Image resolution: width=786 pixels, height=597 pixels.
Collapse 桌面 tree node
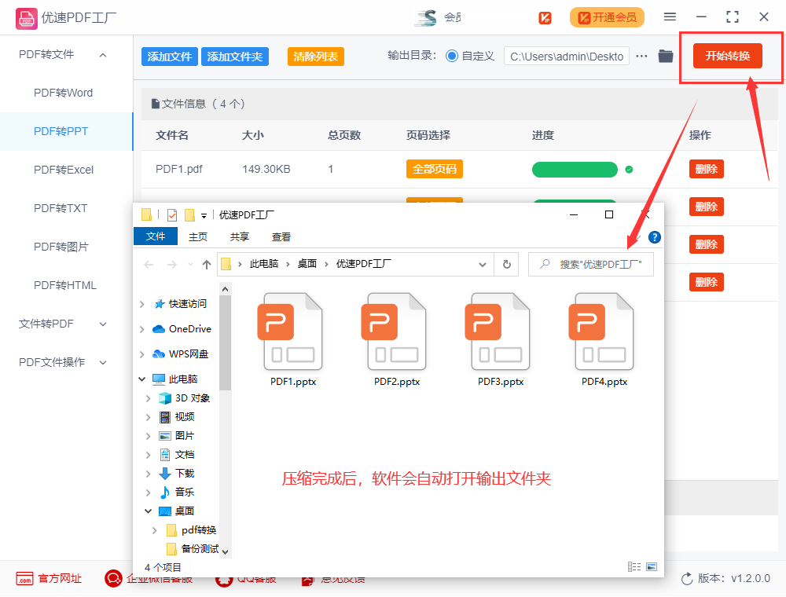coord(149,511)
